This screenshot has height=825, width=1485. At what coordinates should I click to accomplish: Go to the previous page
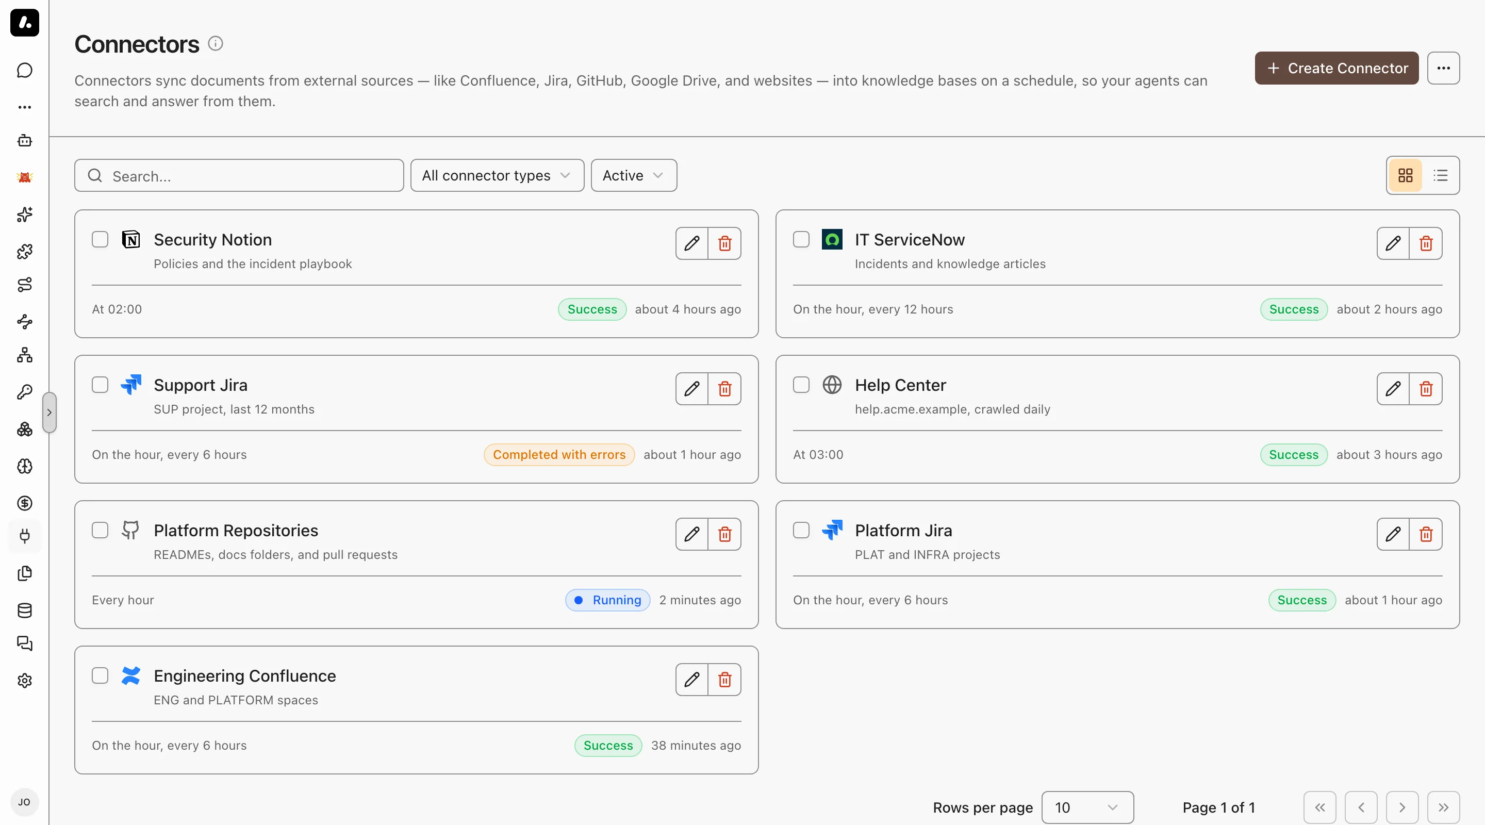click(x=1361, y=807)
